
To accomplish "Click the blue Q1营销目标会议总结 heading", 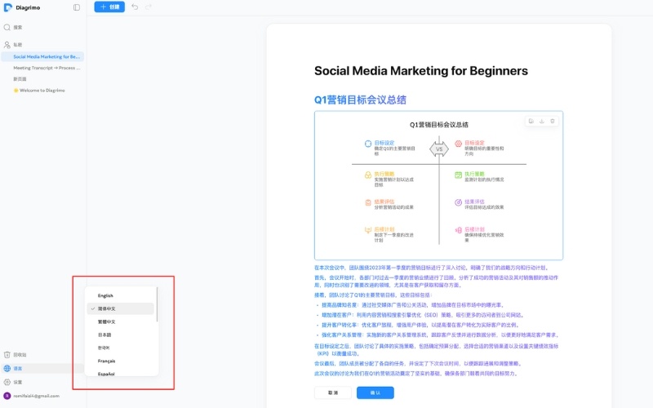I will click(x=360, y=100).
